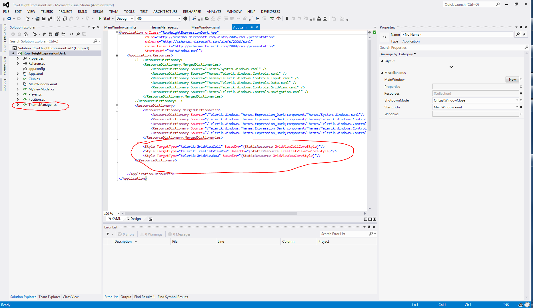The image size is (533, 308).
Task: Pin the Solution Explorer panel
Action: pyautogui.click(x=93, y=27)
